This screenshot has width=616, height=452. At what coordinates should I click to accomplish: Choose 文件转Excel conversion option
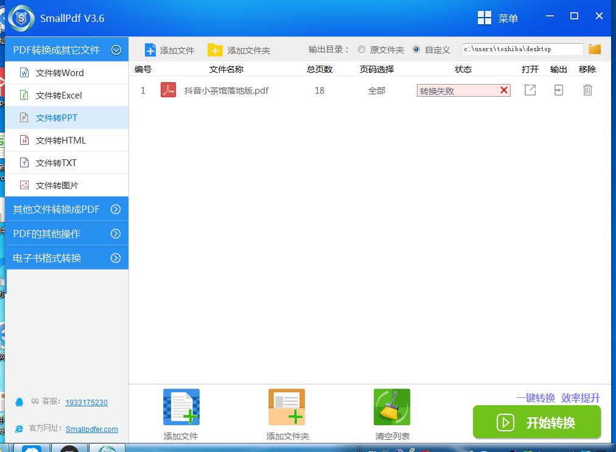58,96
